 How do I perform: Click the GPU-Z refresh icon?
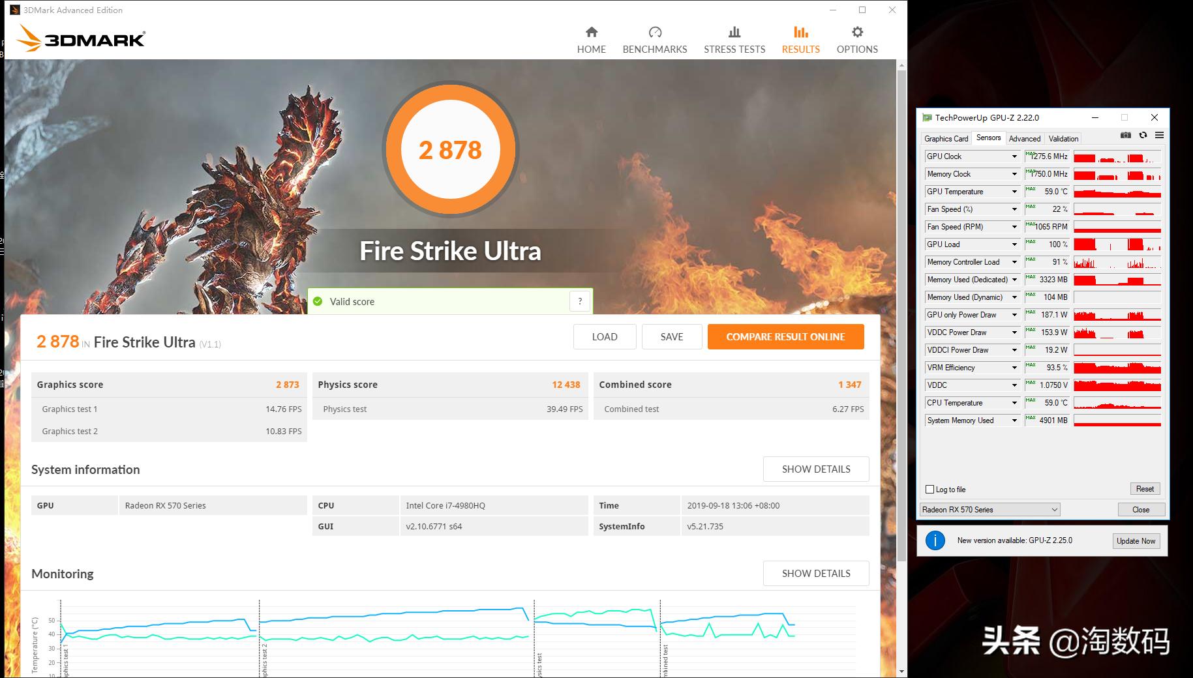[x=1143, y=135]
